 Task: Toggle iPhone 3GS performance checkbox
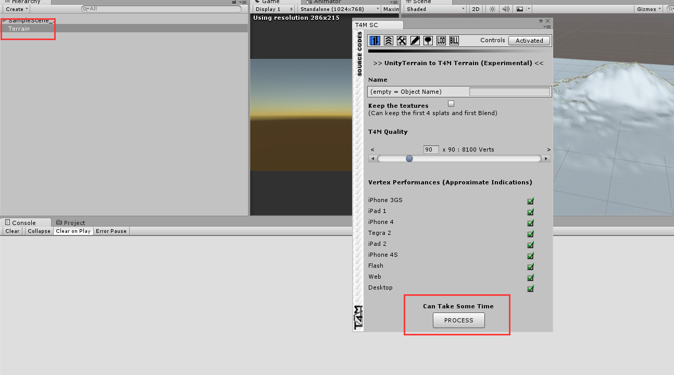click(530, 201)
